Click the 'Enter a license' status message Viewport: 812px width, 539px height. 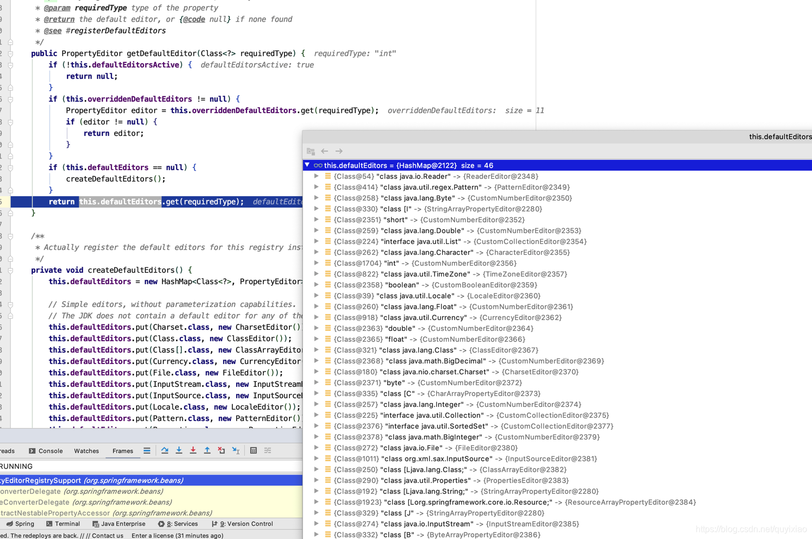click(x=177, y=535)
